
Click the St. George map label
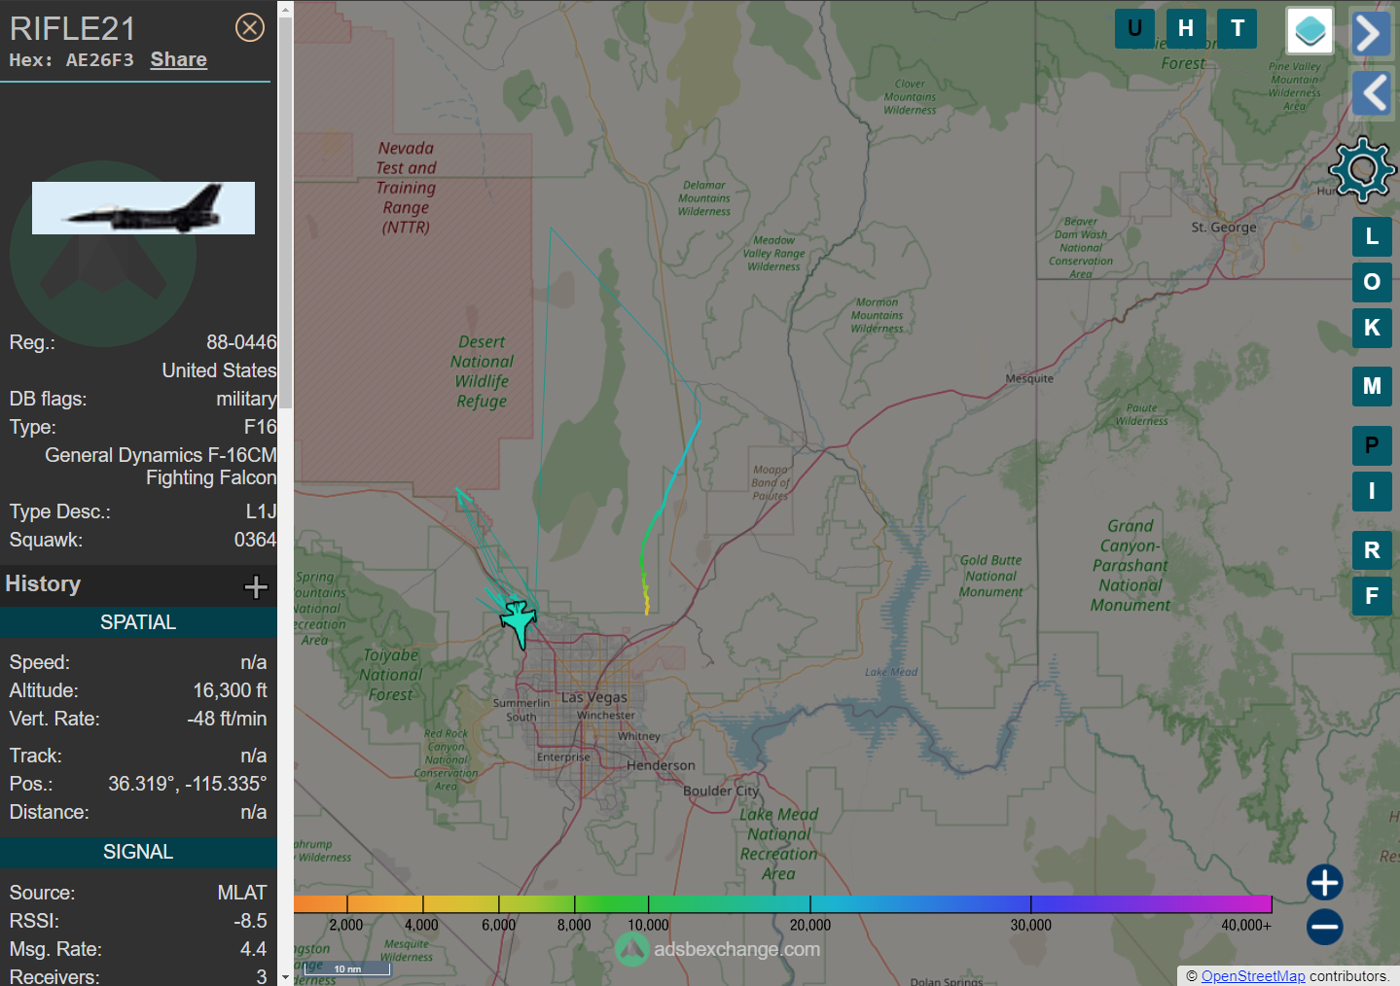pyautogui.click(x=1224, y=228)
